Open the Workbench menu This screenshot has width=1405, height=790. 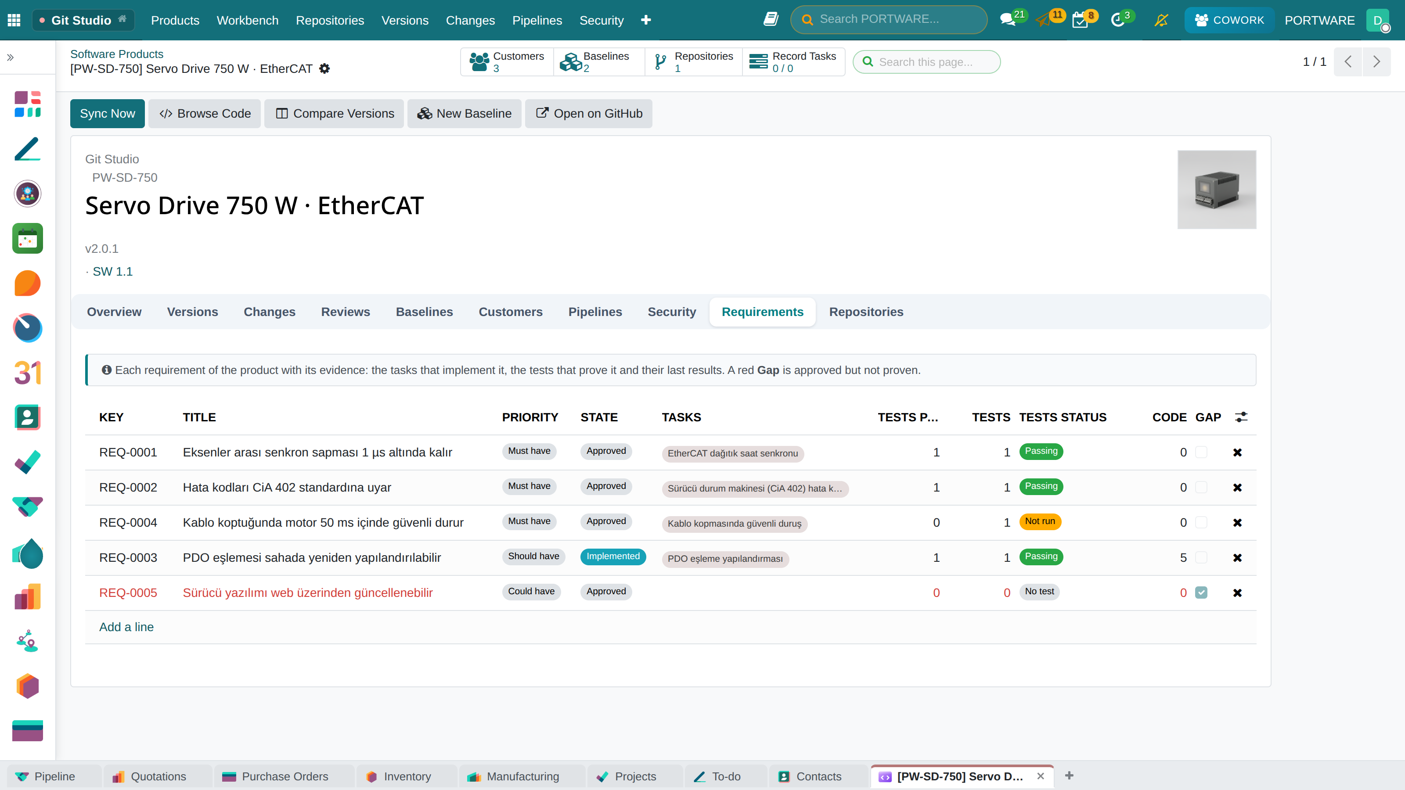coord(248,20)
